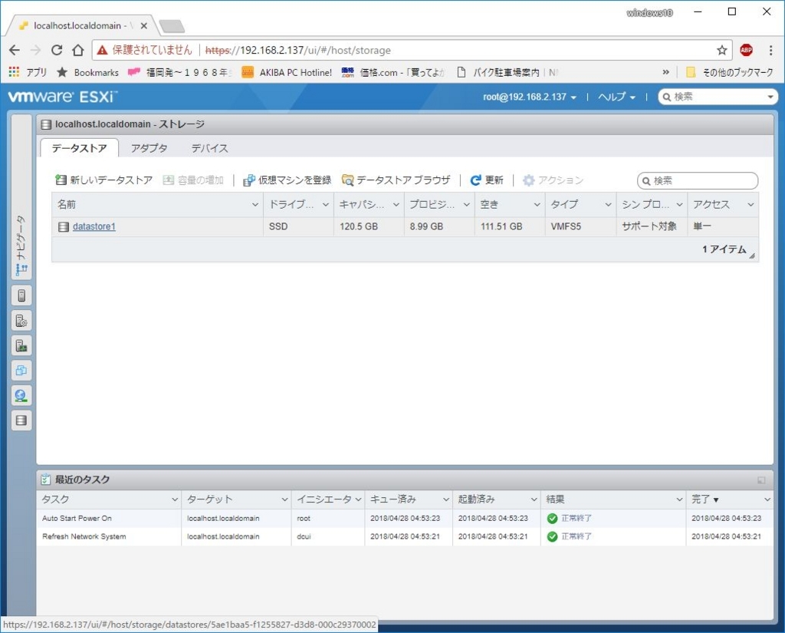Click 新しいデータストア new datastore button
The width and height of the screenshot is (785, 633).
point(103,180)
